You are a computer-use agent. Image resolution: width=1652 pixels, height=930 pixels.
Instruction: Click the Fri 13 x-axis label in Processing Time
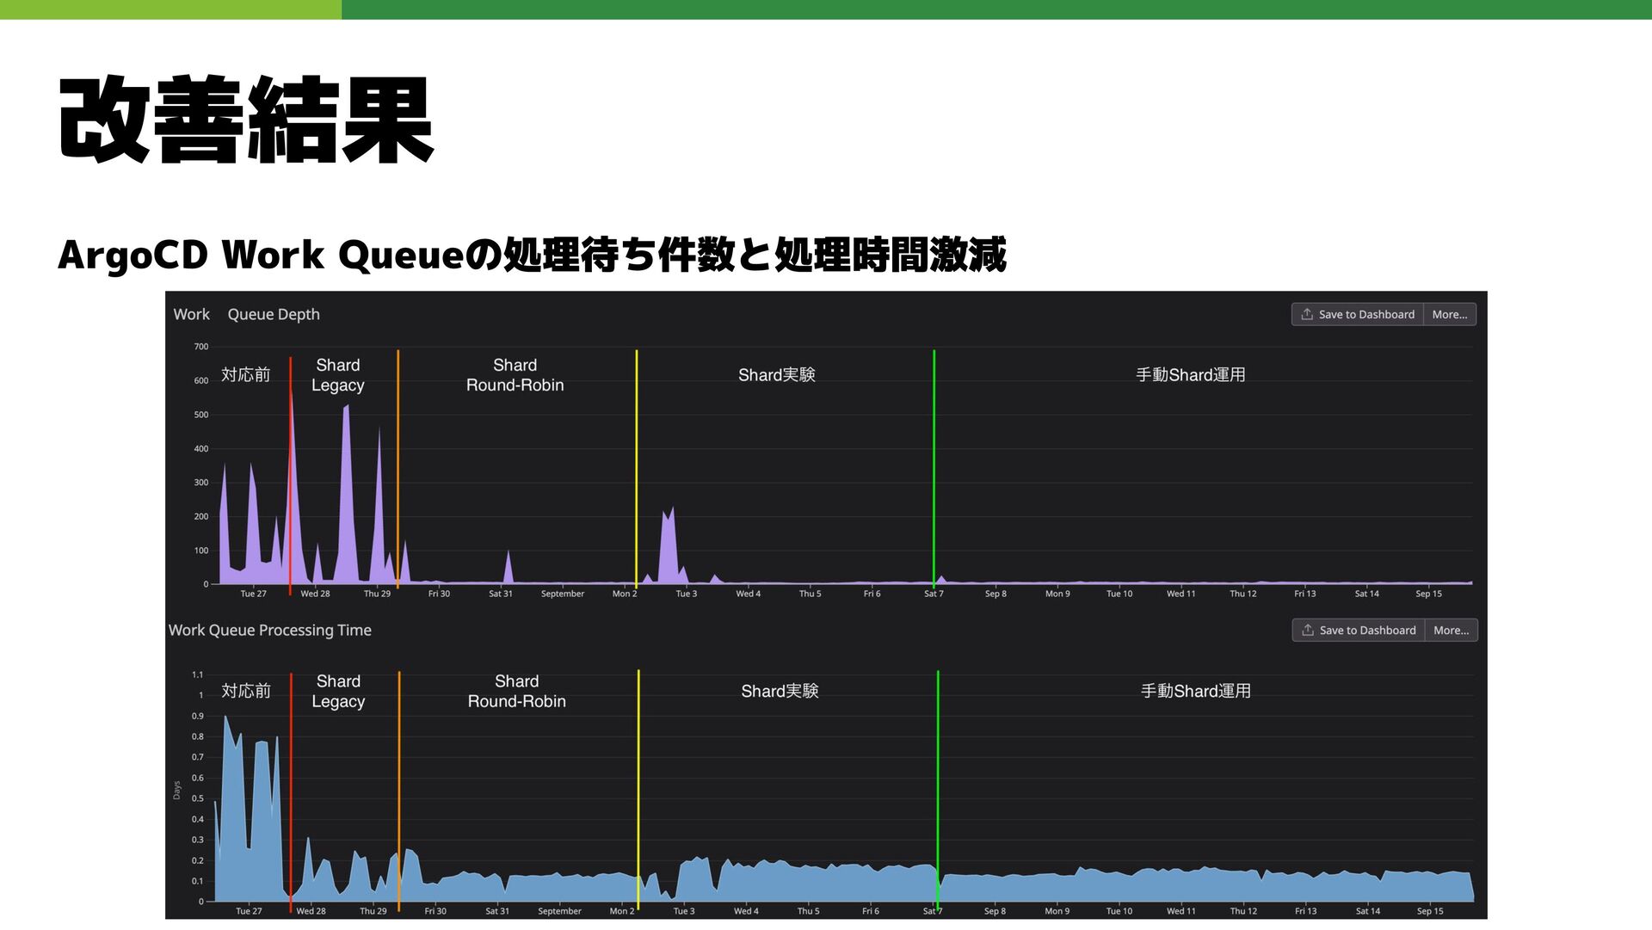coord(1305,911)
